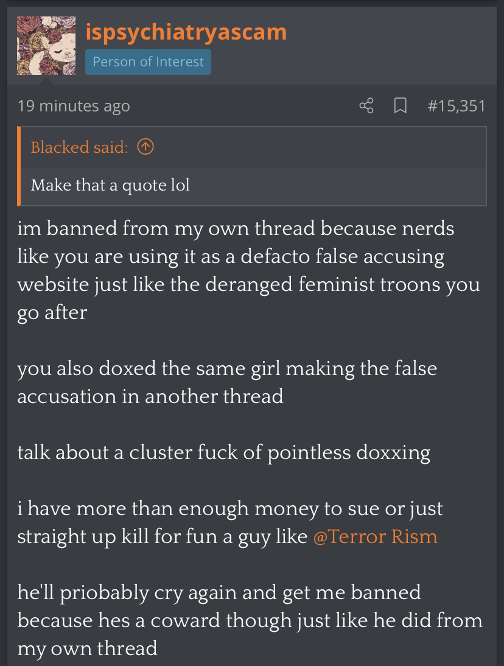Click the Person of Interest badge
Image resolution: width=504 pixels, height=666 pixels.
pos(148,62)
